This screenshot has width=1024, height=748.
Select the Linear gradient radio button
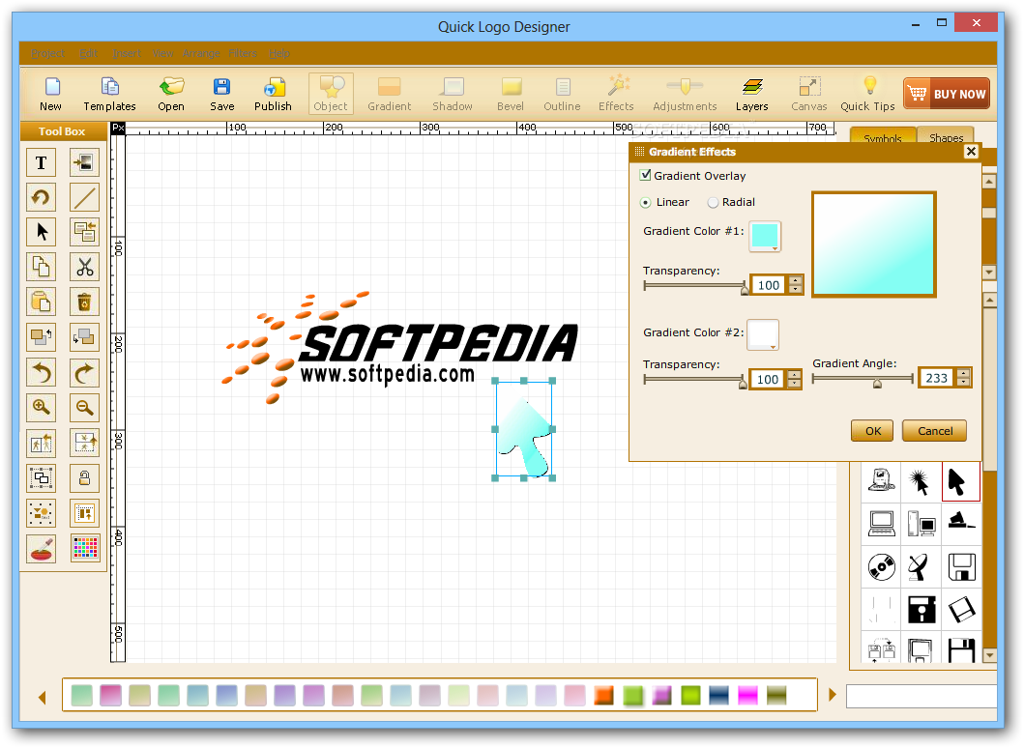(645, 202)
